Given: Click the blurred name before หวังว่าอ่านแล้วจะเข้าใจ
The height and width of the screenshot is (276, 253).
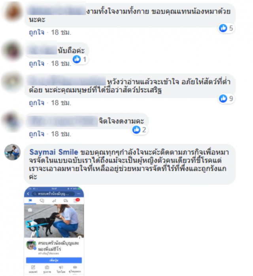Looking at the screenshot, I should coord(67,81).
